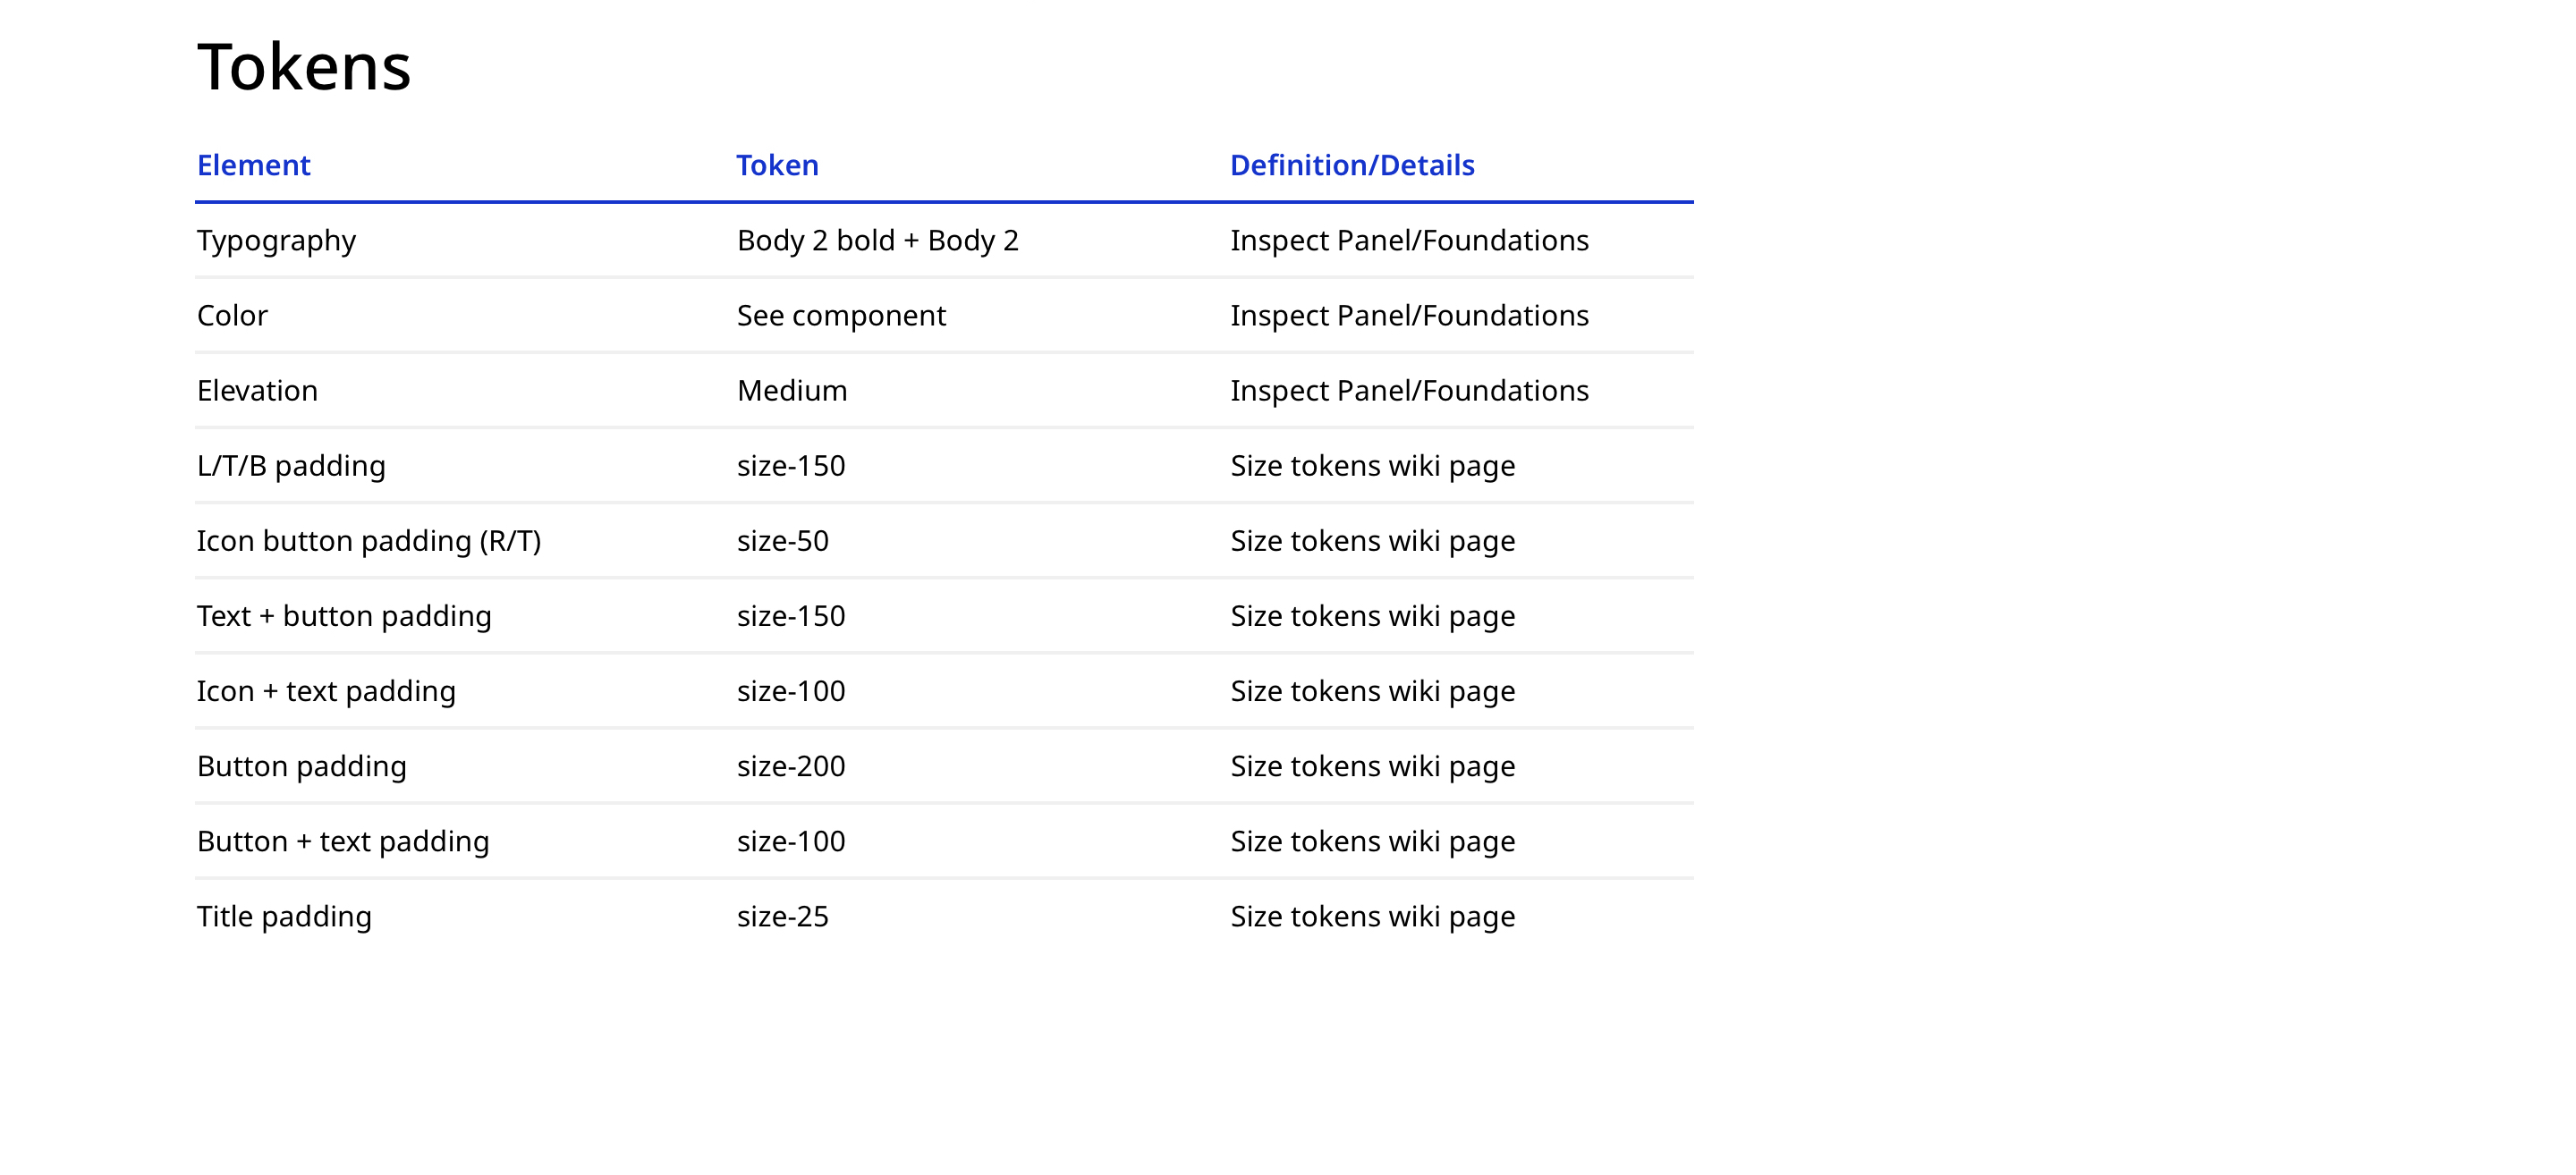Image resolution: width=2576 pixels, height=1175 pixels.
Task: Click the Element column header
Action: point(253,165)
